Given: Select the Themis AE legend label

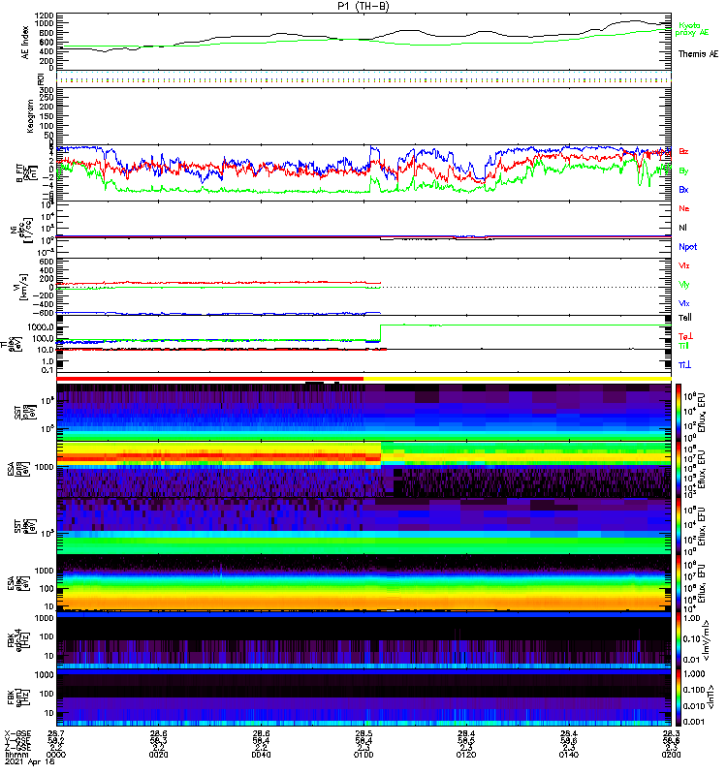Looking at the screenshot, I should click(x=698, y=54).
